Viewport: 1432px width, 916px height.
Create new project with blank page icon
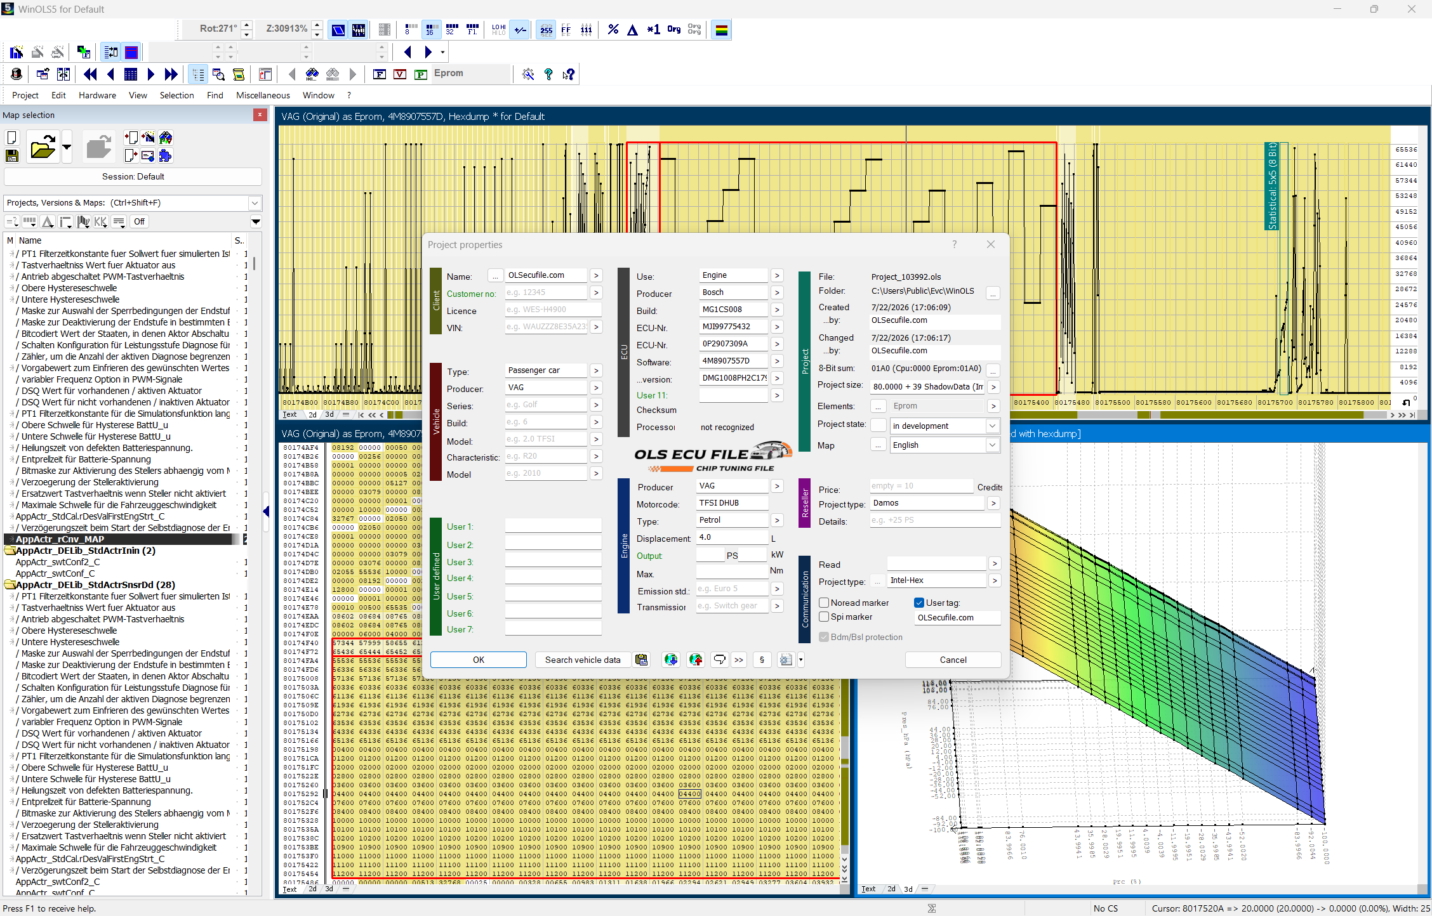tap(11, 138)
